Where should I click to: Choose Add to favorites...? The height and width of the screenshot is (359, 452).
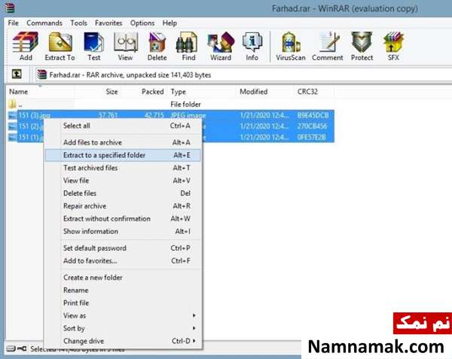point(123,260)
